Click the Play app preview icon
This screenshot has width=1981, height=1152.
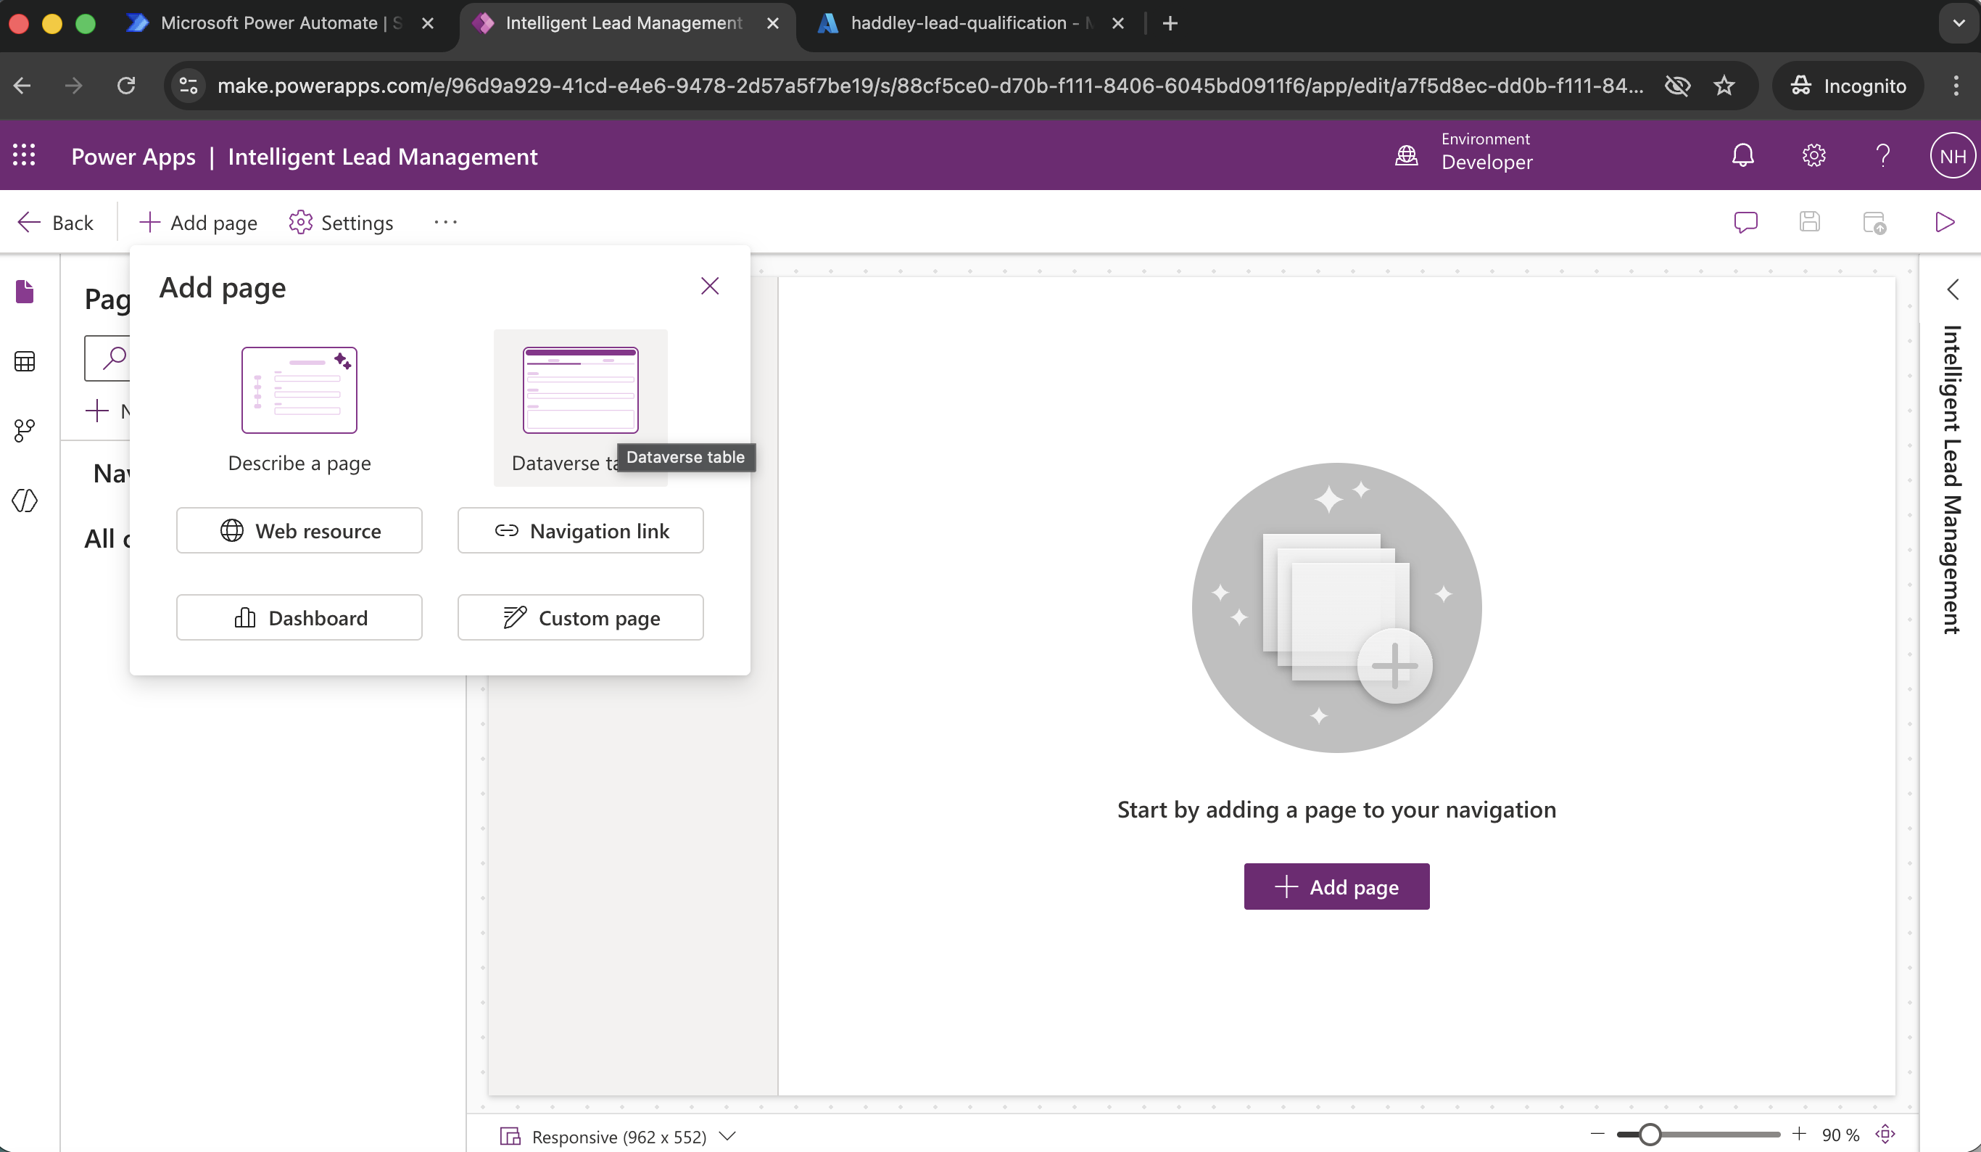pos(1944,223)
